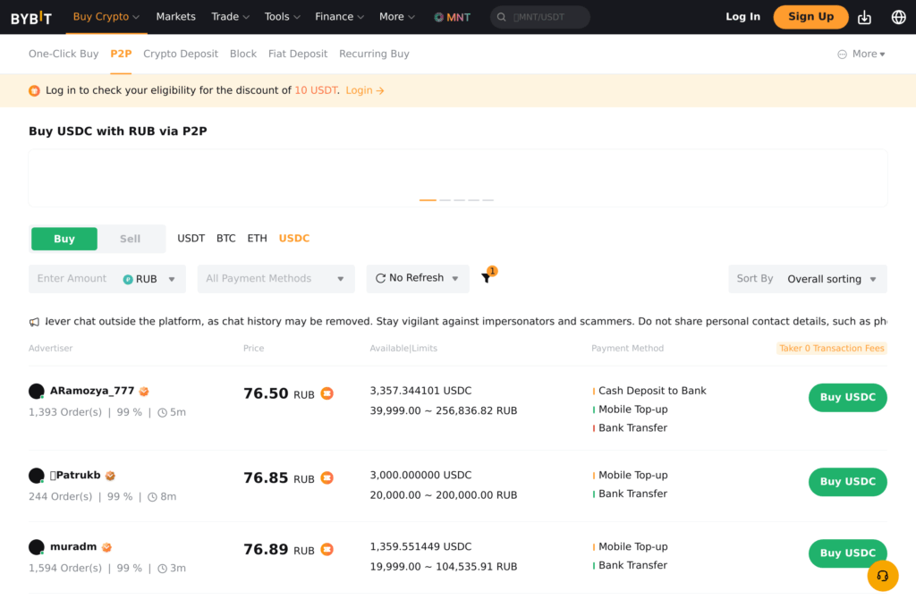This screenshot has width=916, height=608.
Task: Select ETH coin
Action: (x=257, y=239)
